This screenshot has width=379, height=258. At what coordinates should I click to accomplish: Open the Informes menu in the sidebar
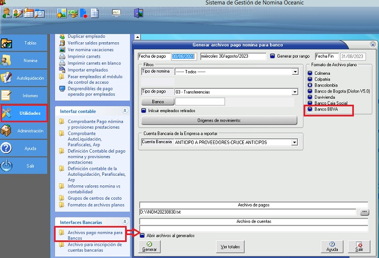(x=24, y=96)
